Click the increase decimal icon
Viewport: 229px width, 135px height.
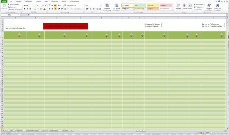pos(98,9)
